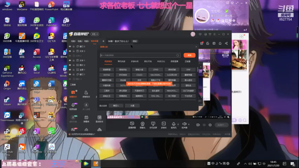
Task: Open the Steam desktop shortcut
Action: (x=7, y=101)
